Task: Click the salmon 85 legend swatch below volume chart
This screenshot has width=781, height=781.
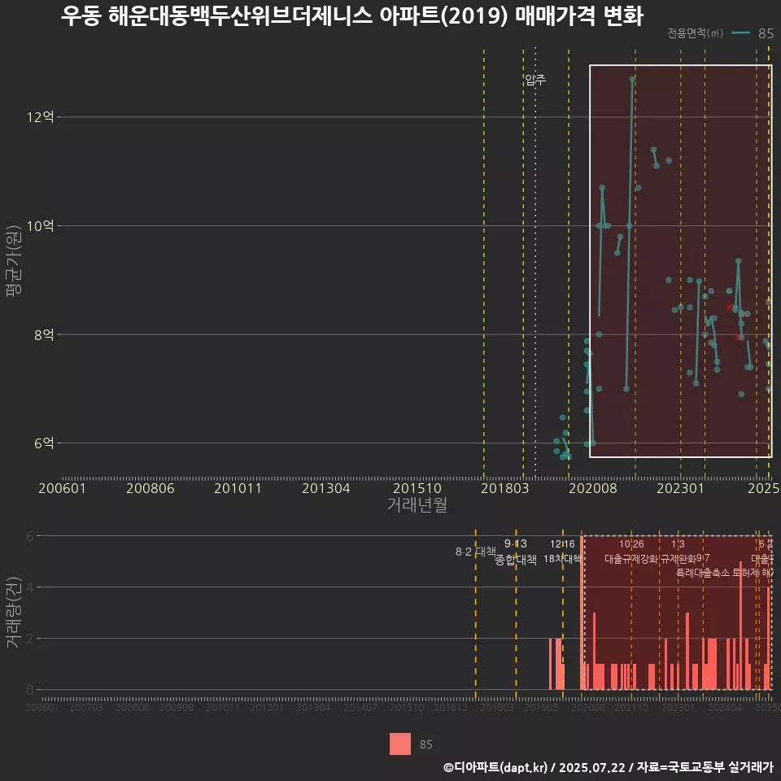Action: click(400, 744)
